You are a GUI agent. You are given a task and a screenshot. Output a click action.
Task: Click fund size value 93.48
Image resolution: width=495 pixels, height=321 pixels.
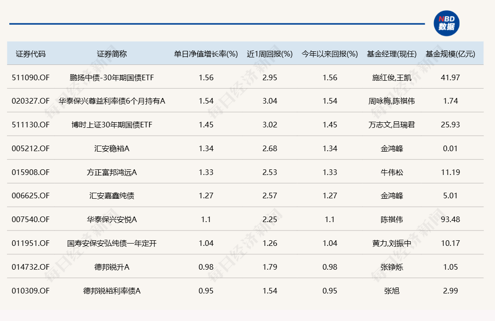(x=450, y=219)
